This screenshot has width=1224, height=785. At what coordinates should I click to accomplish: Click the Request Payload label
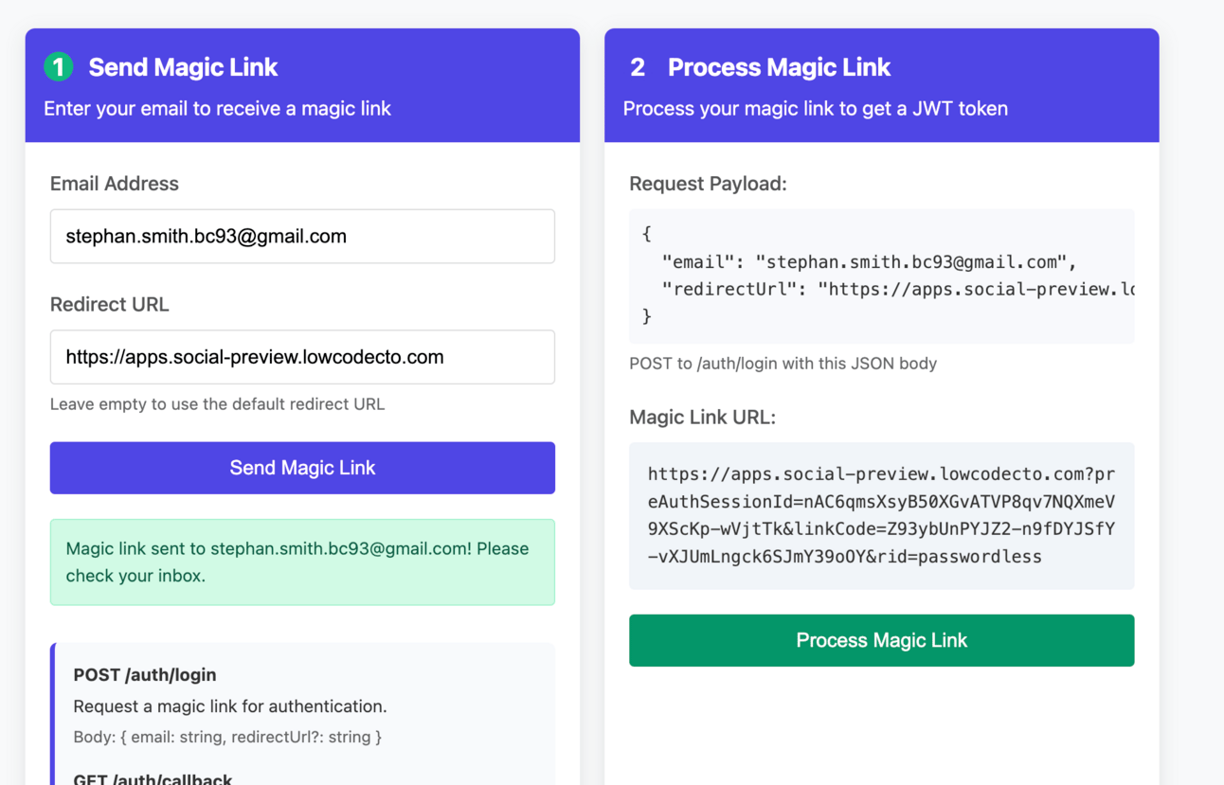click(708, 184)
